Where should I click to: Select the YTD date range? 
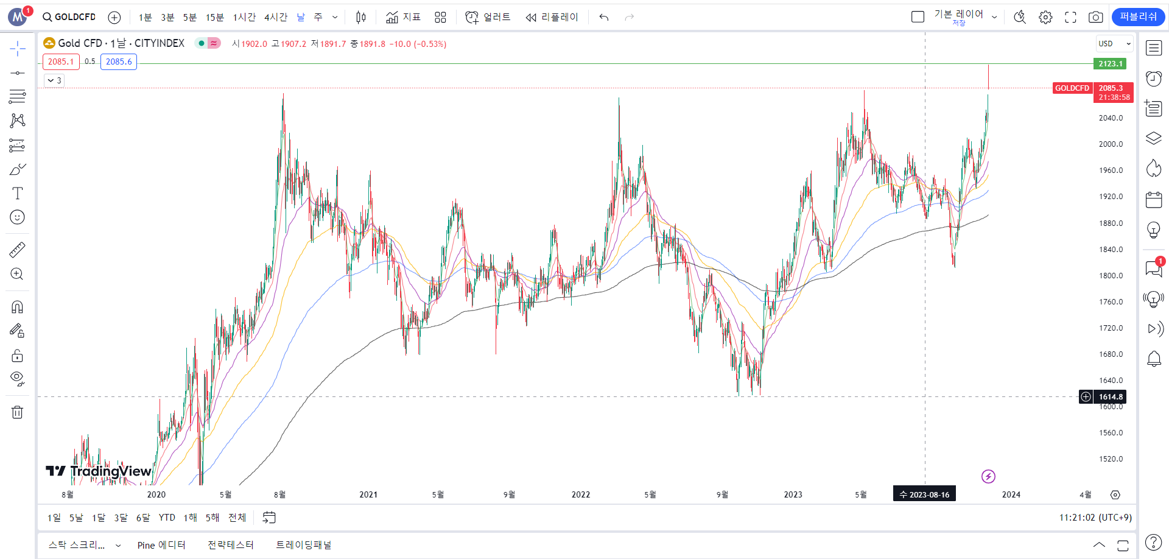pyautogui.click(x=167, y=518)
